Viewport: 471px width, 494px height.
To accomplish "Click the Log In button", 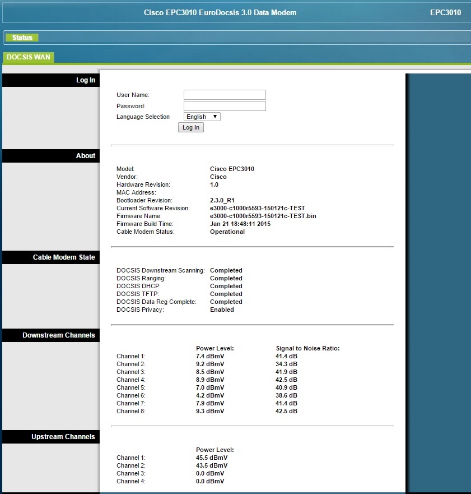I will coord(191,127).
